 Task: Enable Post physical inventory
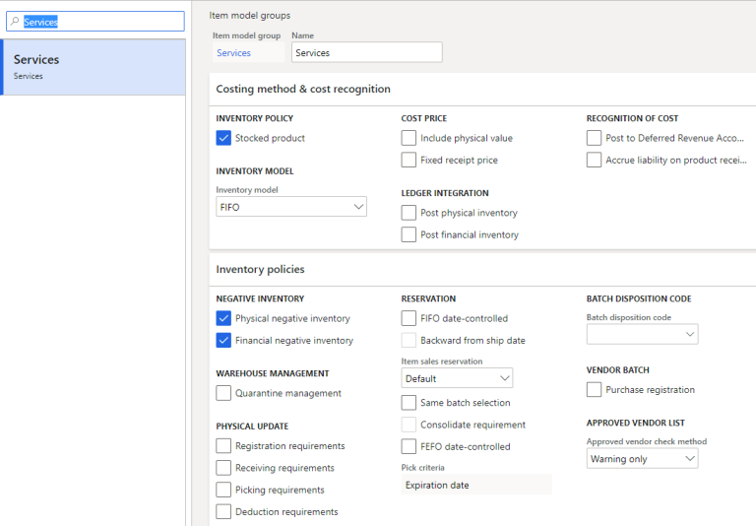(x=409, y=213)
